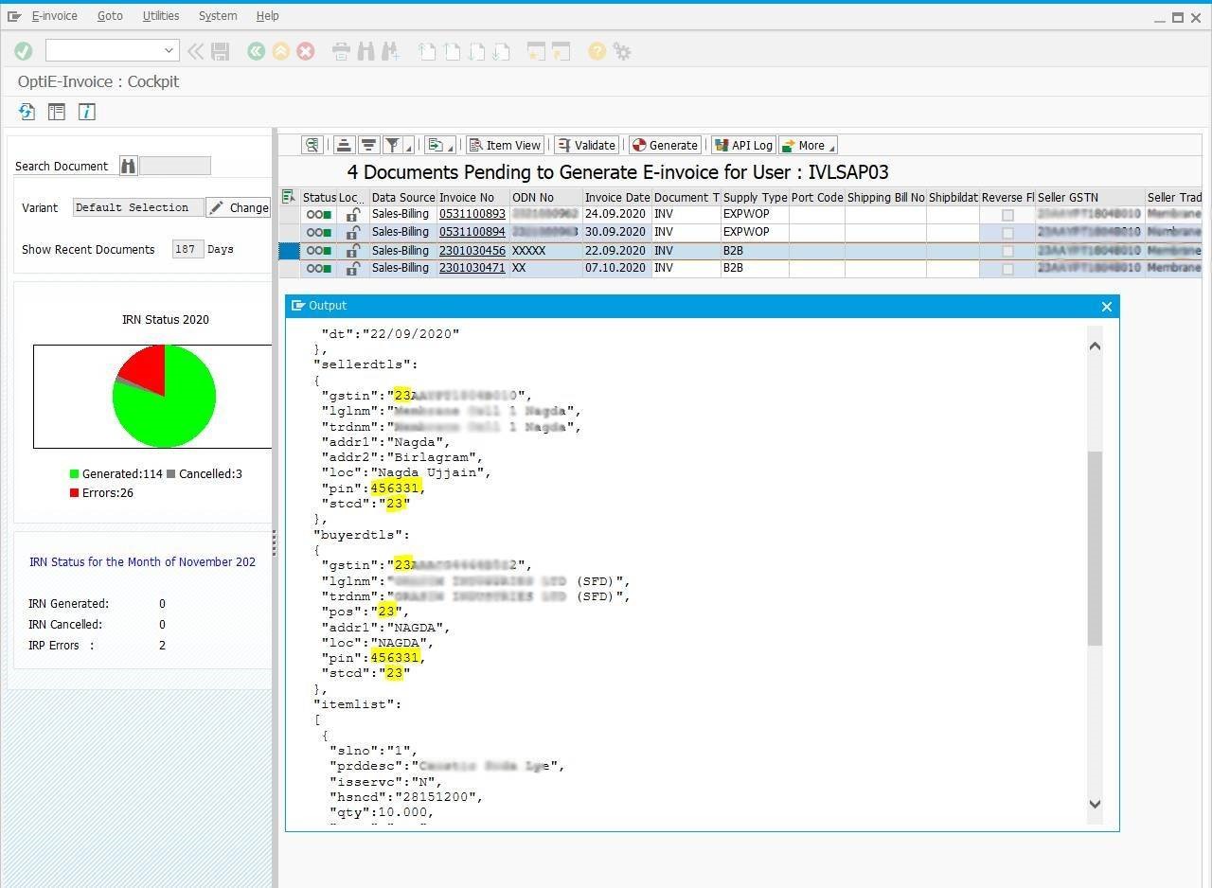Click the red Cancel icon
1212x888 pixels.
click(305, 51)
